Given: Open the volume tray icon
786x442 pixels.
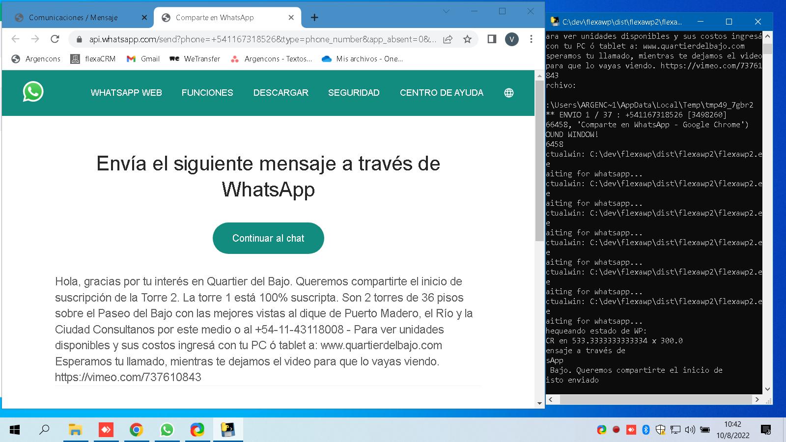Looking at the screenshot, I should point(690,430).
